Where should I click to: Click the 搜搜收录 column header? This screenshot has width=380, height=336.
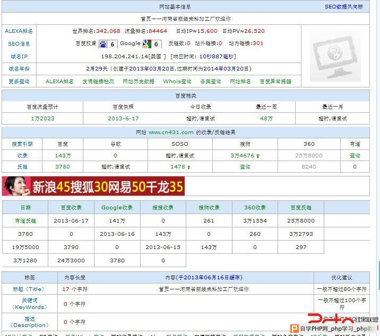(x=163, y=207)
